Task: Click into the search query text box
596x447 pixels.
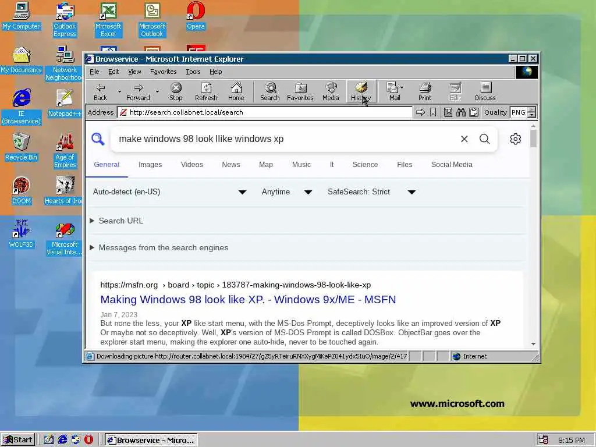Action: (x=285, y=139)
